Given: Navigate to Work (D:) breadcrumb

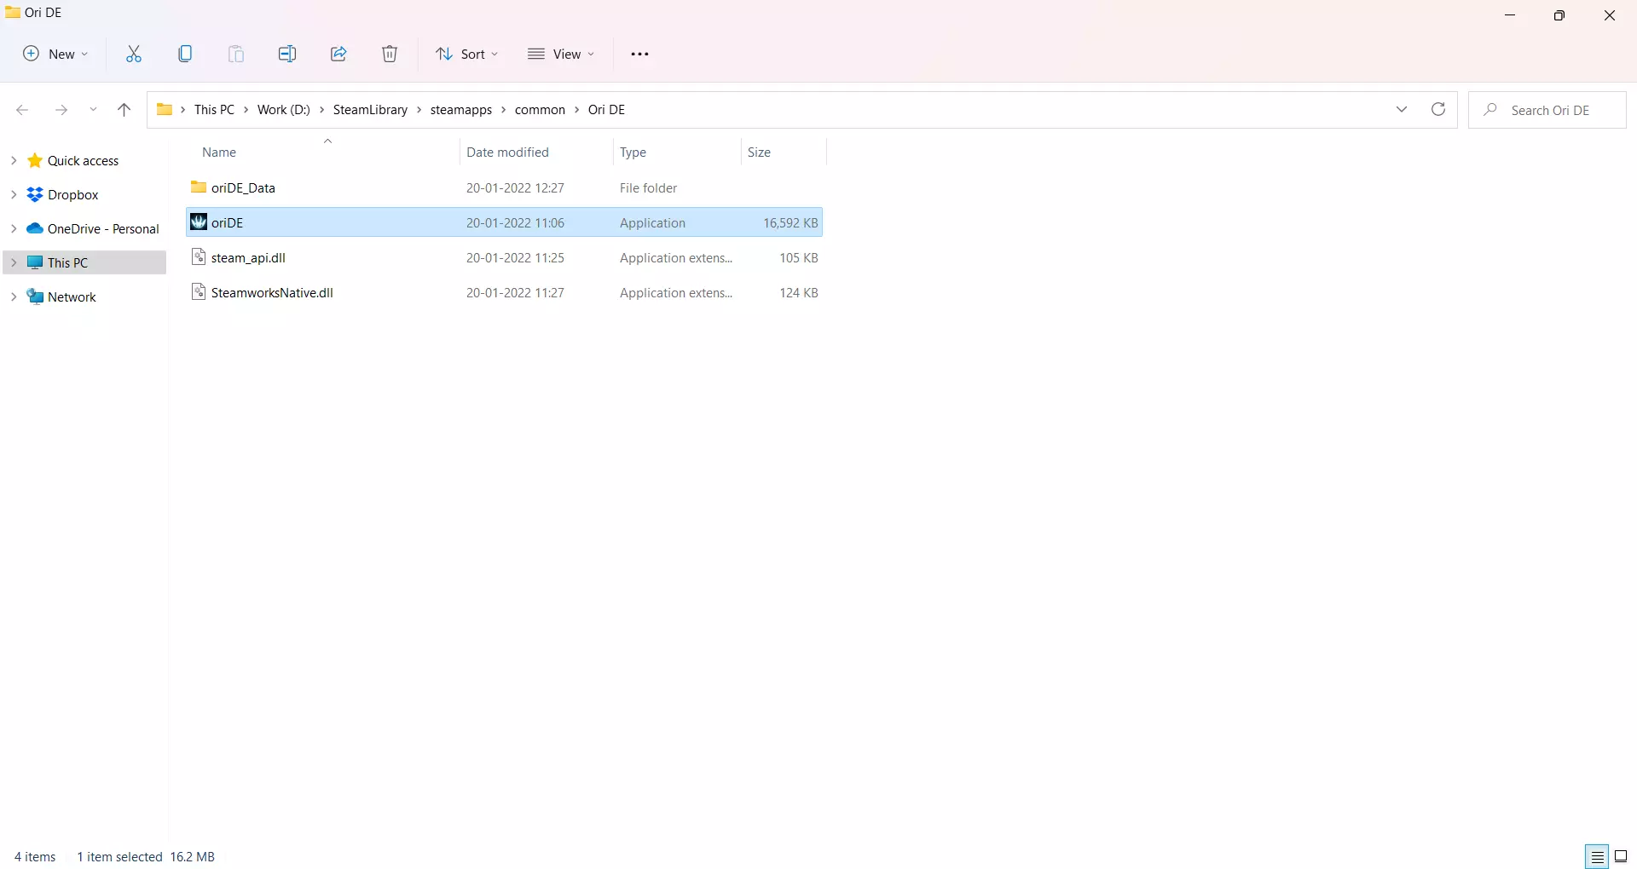Looking at the screenshot, I should pos(284,110).
